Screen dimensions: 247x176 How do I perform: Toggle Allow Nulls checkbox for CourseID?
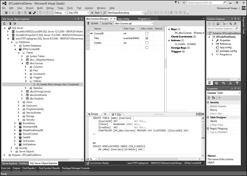tap(146, 33)
